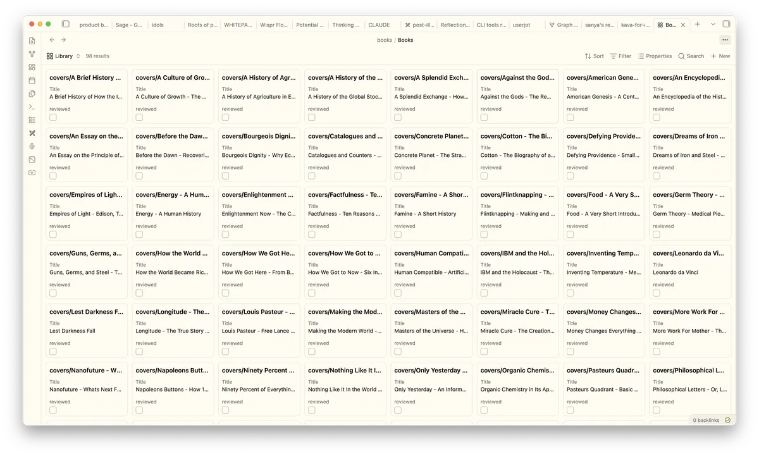Switch to the WHITEPA... tab
The image size is (759, 456).
[238, 25]
